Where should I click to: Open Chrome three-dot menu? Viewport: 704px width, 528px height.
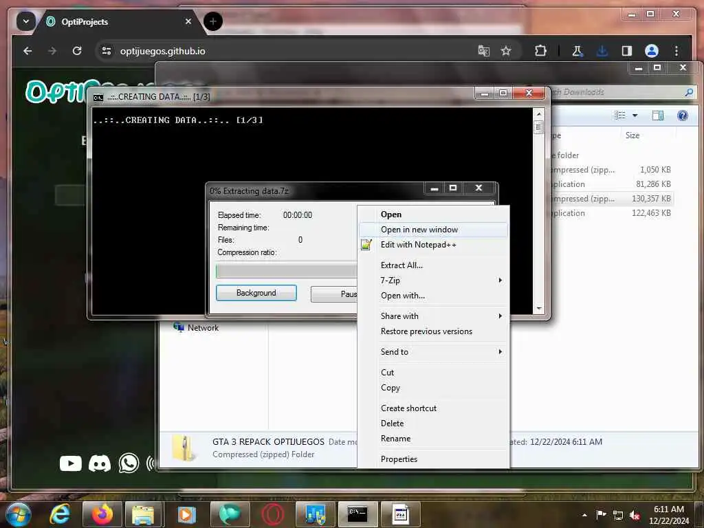[676, 51]
